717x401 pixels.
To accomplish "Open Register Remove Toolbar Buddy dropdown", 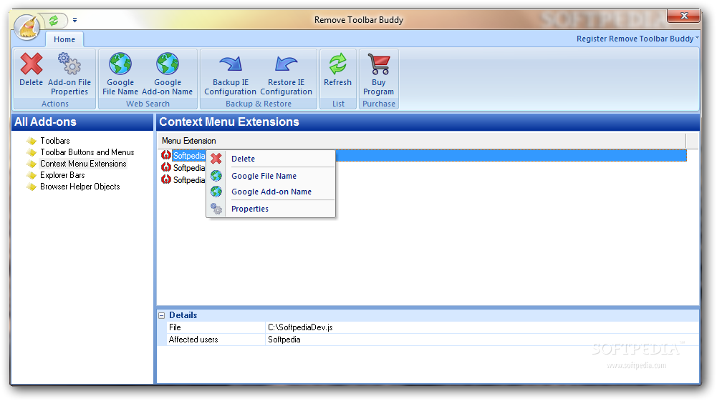I will [x=637, y=39].
